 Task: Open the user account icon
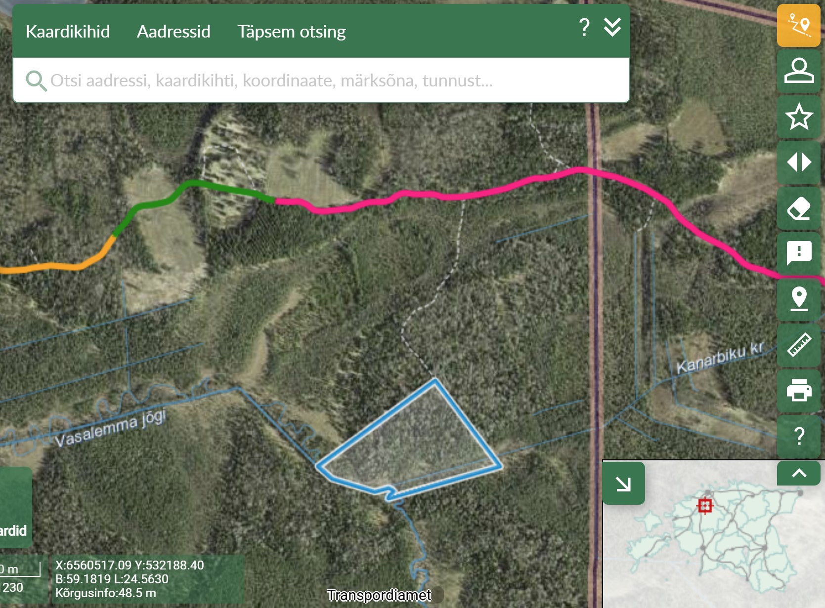[x=799, y=71]
